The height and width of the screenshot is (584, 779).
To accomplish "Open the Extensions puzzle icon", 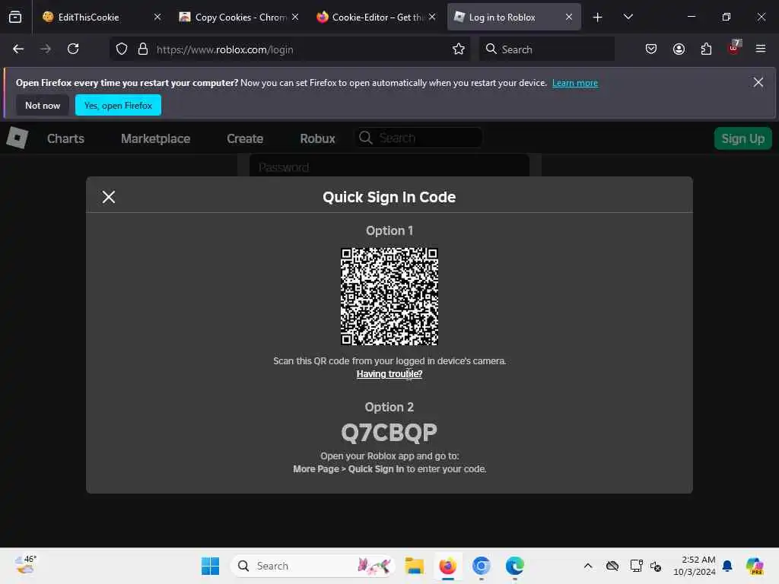I will point(706,49).
